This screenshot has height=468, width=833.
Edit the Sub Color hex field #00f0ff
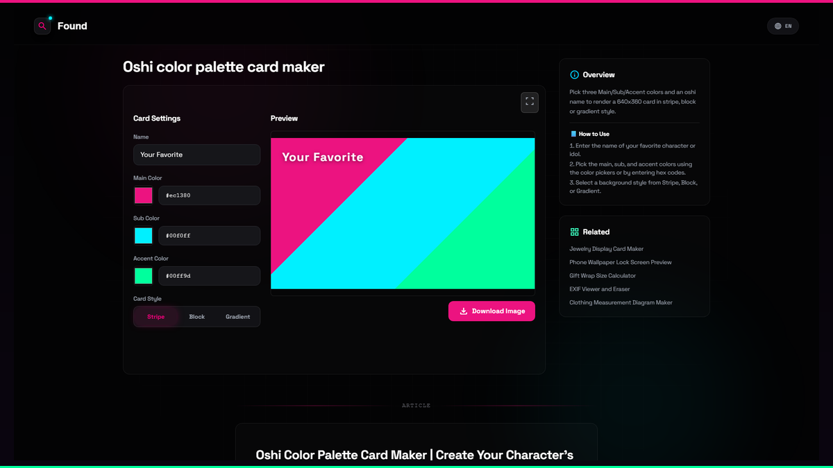tap(209, 236)
